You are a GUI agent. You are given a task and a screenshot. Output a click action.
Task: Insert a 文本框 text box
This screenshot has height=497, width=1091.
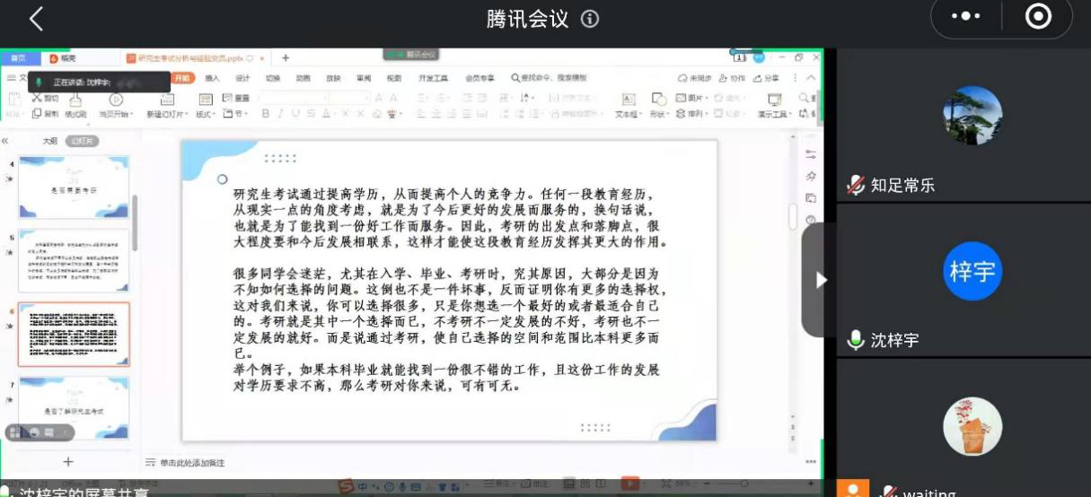(628, 104)
